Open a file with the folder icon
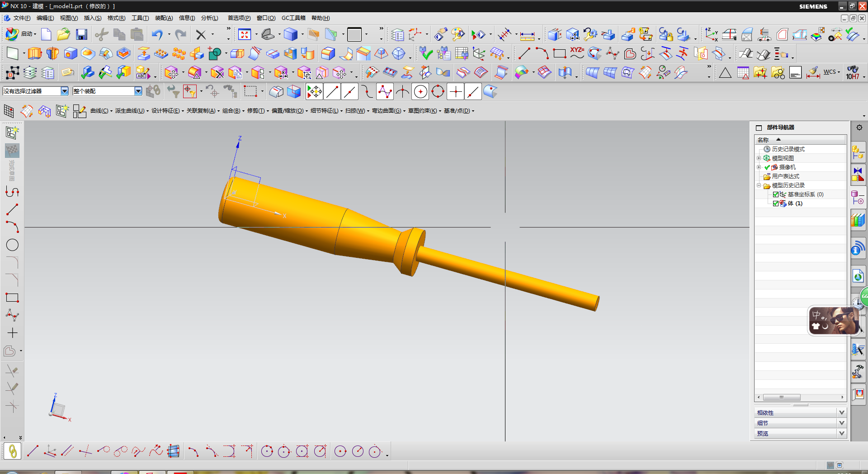The height and width of the screenshot is (474, 868). point(63,34)
